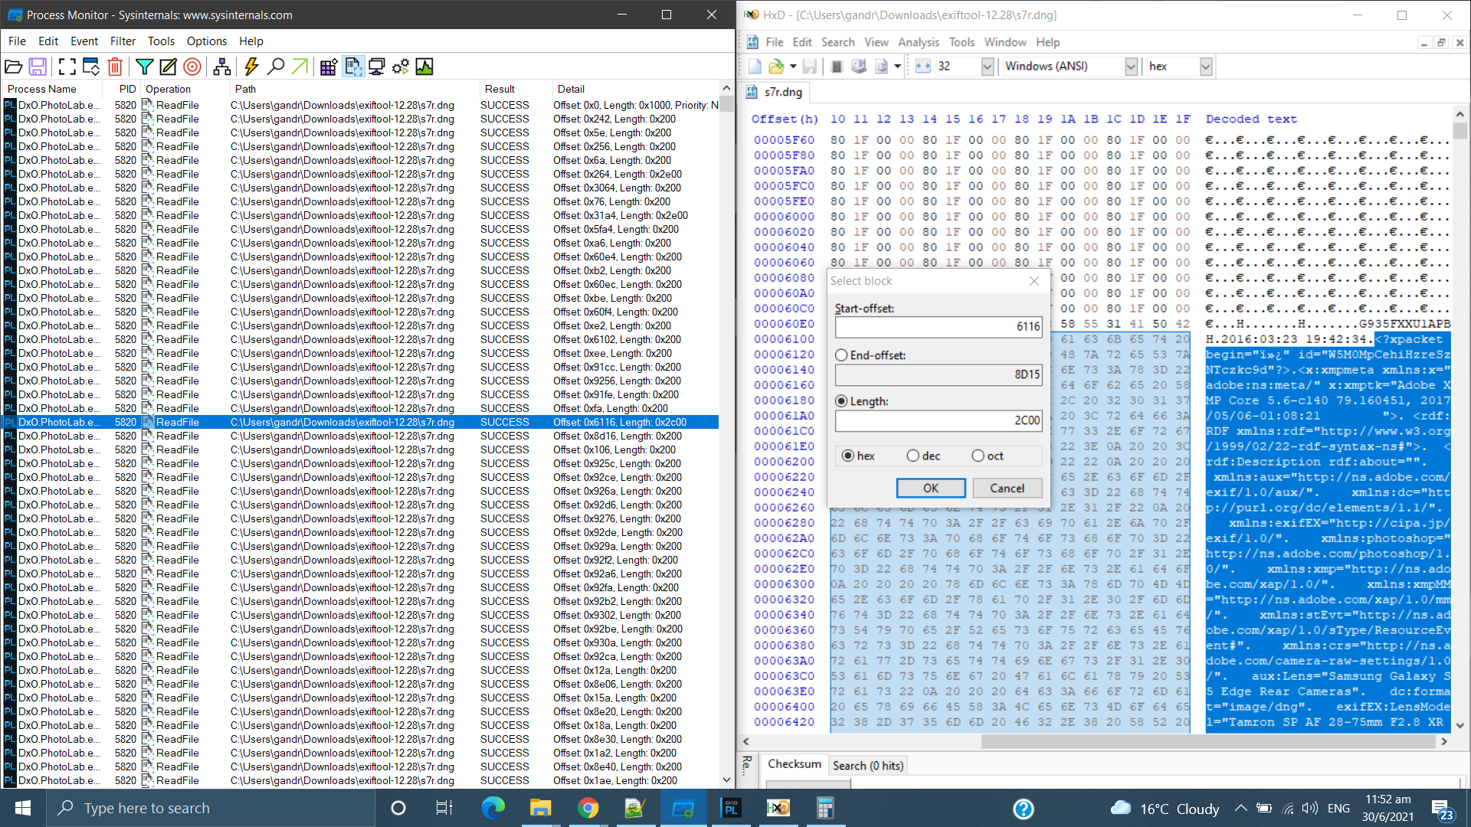Open the hex offset base dropdown
This screenshot has height=827, width=1471.
[x=1205, y=67]
